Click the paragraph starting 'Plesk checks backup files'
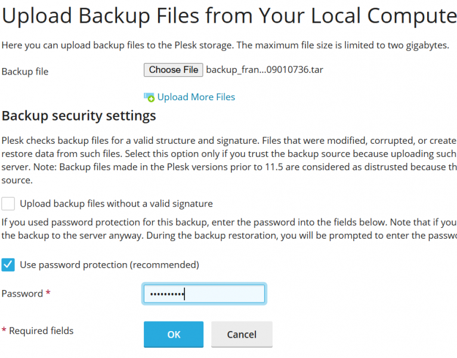The width and height of the screenshot is (457, 358). pos(229,161)
